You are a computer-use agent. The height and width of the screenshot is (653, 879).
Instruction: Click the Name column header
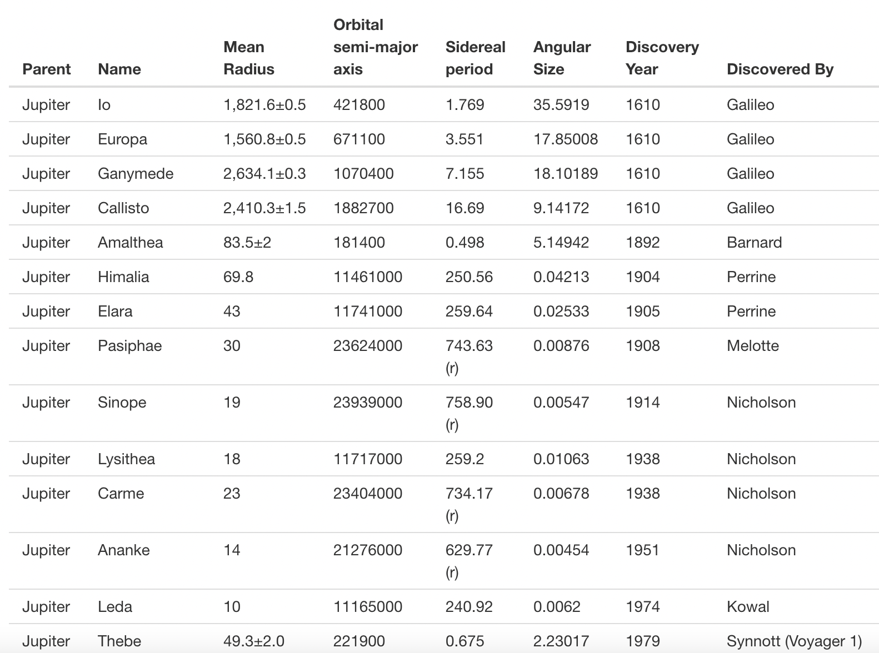(119, 69)
